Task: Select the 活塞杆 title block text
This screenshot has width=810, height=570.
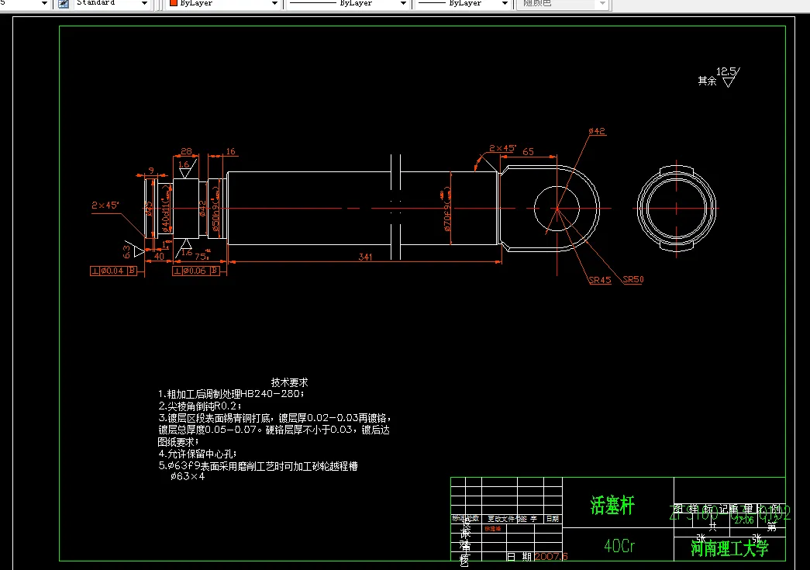Action: pyautogui.click(x=612, y=505)
